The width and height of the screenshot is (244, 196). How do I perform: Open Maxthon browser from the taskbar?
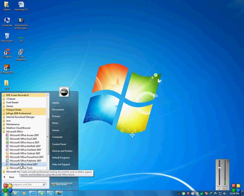33,193
